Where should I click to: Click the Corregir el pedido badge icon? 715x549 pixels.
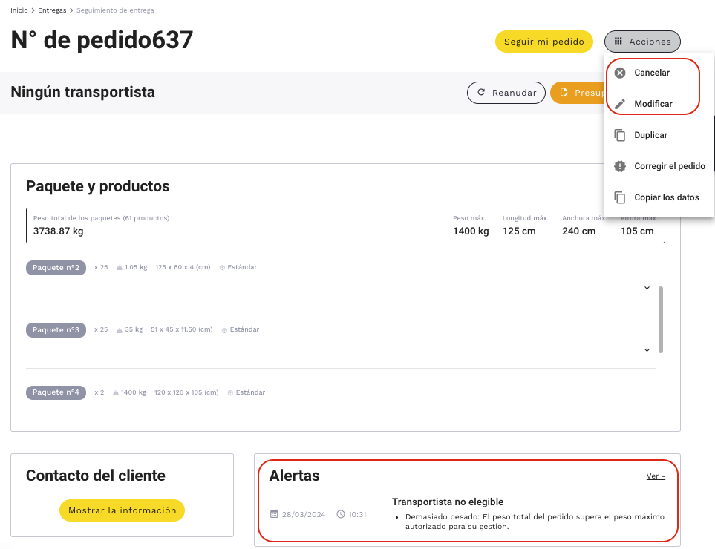point(620,166)
